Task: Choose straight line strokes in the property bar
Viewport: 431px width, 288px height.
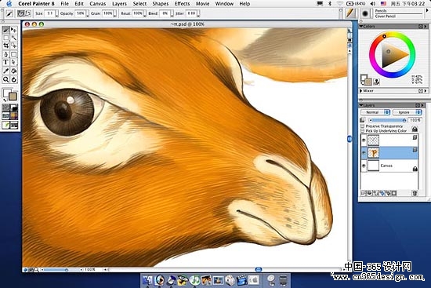Action: (27, 13)
